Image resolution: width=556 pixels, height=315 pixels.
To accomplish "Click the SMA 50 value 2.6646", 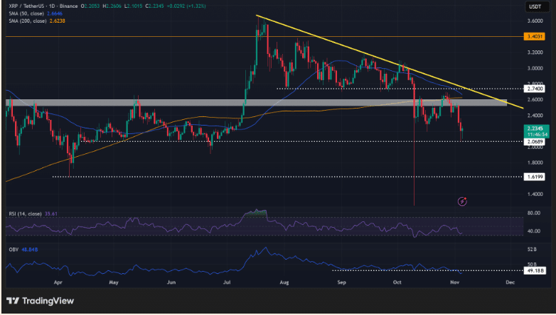I will (x=55, y=13).
